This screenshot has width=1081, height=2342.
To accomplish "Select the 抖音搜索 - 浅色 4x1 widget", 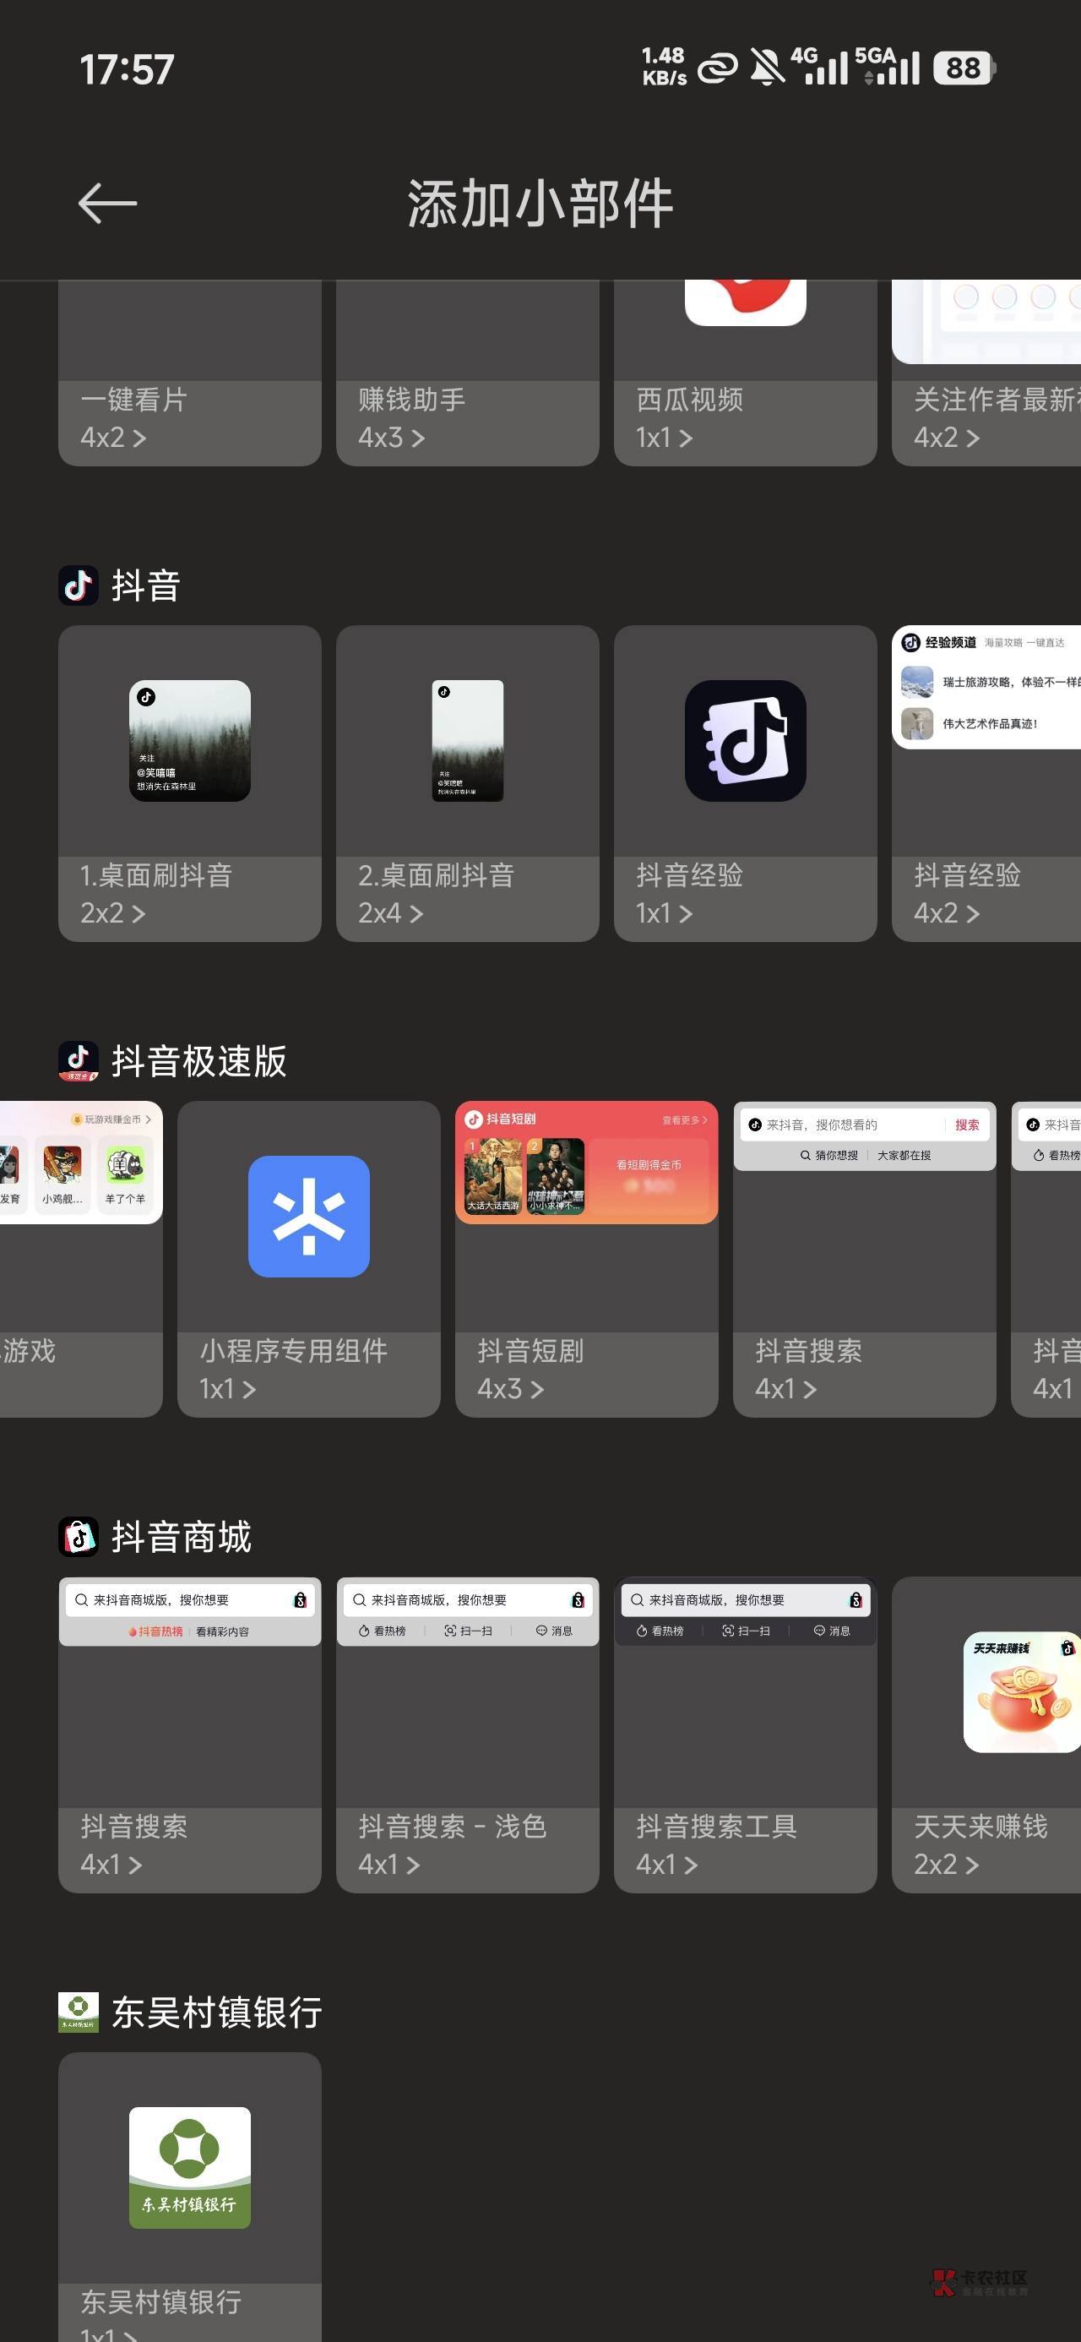I will (452, 1827).
